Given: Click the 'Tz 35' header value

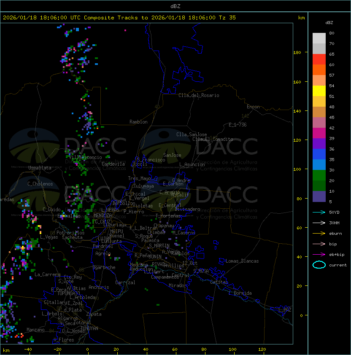Looking at the screenshot, I should pyautogui.click(x=227, y=18).
